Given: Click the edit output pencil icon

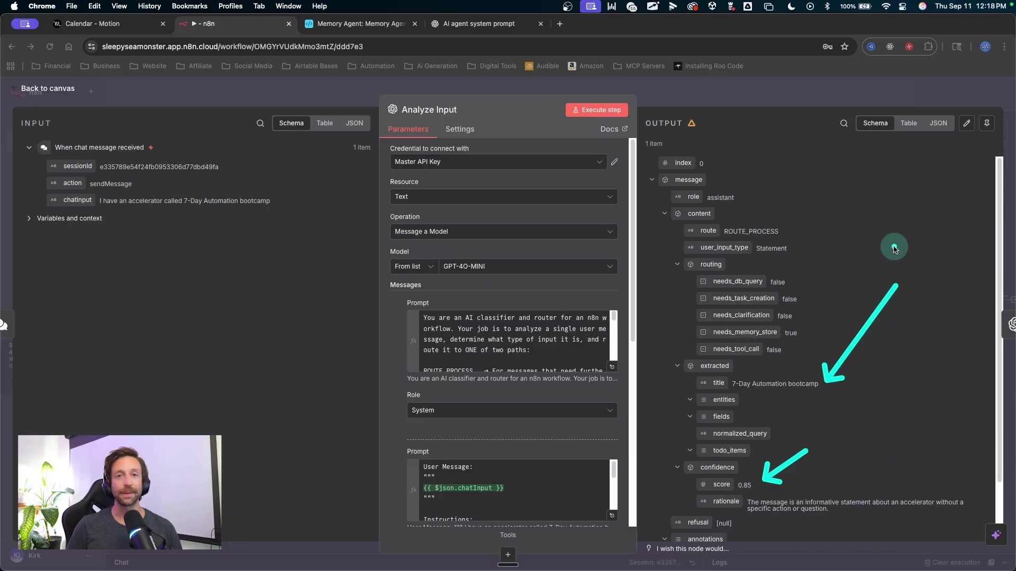Looking at the screenshot, I should [967, 123].
